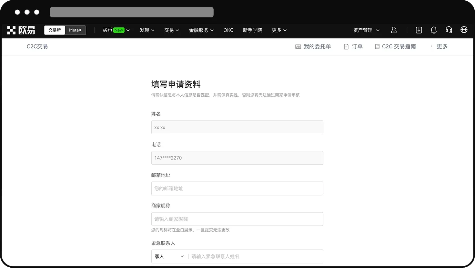Open the language globe icon

point(464,30)
